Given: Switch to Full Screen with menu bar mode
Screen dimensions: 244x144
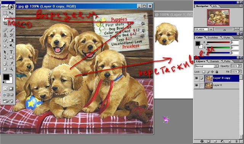Looking at the screenshot, I should click(8, 95).
